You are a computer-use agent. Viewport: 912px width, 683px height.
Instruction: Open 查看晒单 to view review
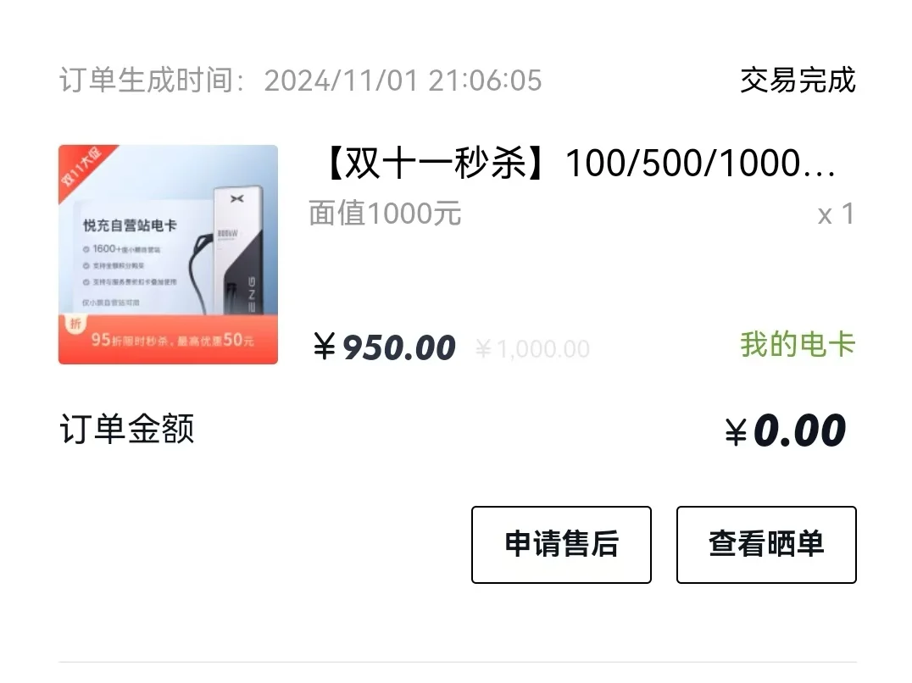coord(766,545)
